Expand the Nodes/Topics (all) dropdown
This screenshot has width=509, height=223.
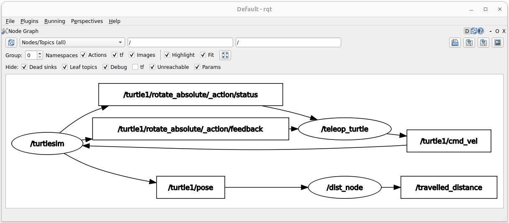72,42
